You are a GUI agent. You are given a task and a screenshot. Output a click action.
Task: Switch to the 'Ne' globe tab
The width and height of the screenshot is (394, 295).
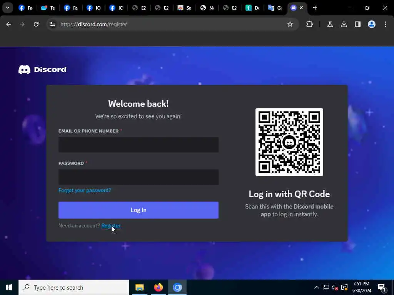pyautogui.click(x=207, y=8)
